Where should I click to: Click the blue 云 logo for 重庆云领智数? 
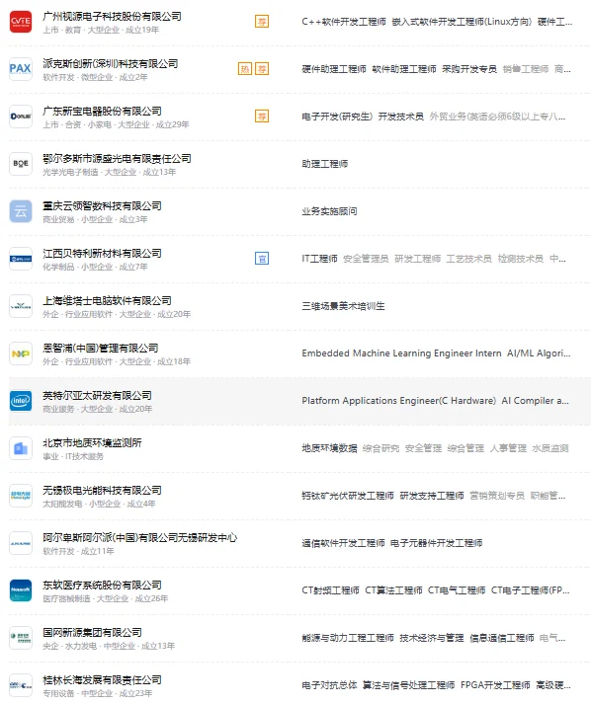21,211
